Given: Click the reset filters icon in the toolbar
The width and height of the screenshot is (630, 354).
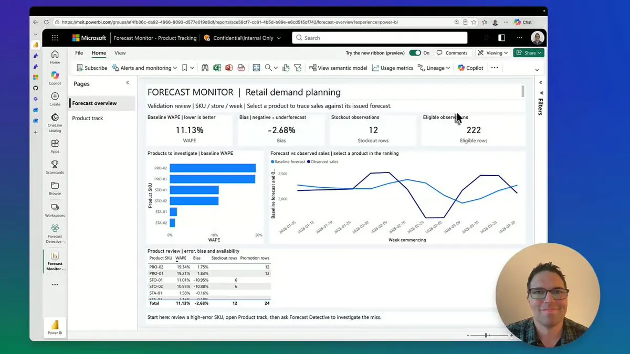Looking at the screenshot, I should 298,68.
